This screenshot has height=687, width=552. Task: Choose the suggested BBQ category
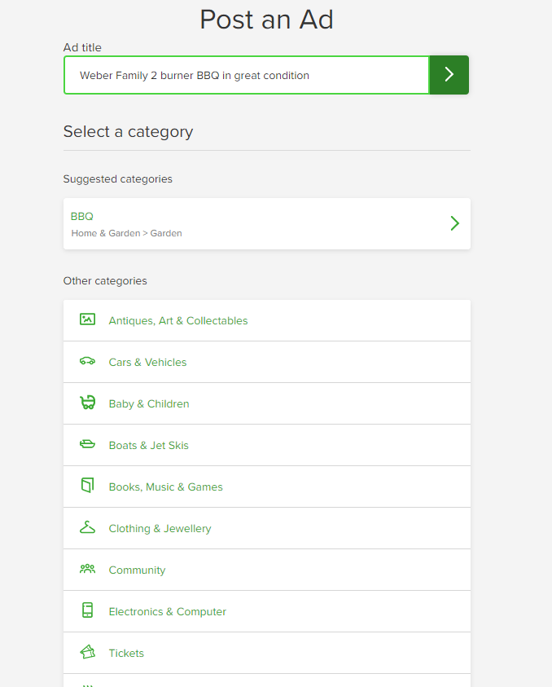[267, 224]
